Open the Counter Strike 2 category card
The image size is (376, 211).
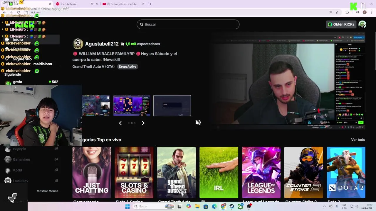click(303, 172)
